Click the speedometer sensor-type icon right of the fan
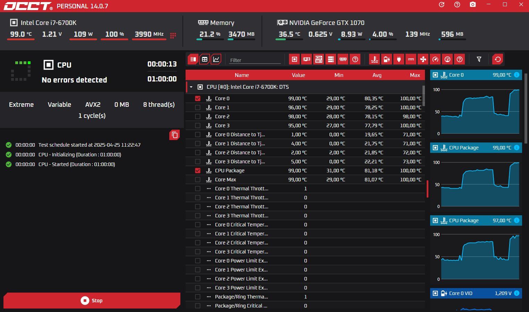529x312 pixels. 435,59
